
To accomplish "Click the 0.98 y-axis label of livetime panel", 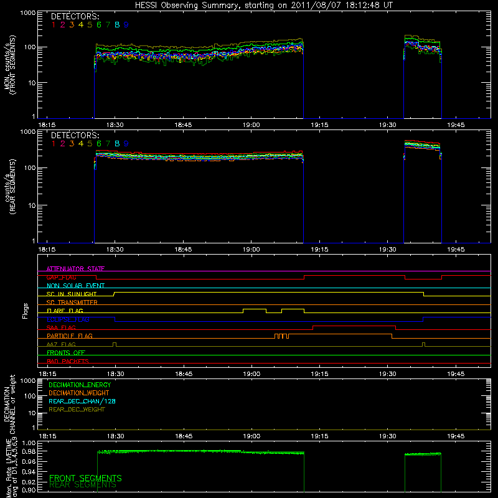I will click(29, 451).
